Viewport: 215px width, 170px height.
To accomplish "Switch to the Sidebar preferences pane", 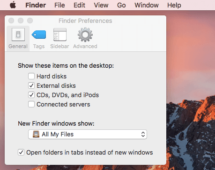I will [59, 38].
